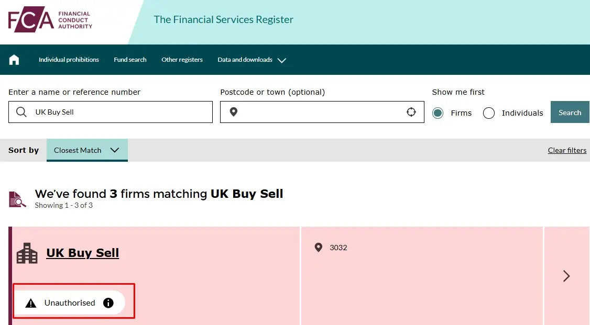Click the location pin next to 3032
The width and height of the screenshot is (590, 325).
click(319, 248)
